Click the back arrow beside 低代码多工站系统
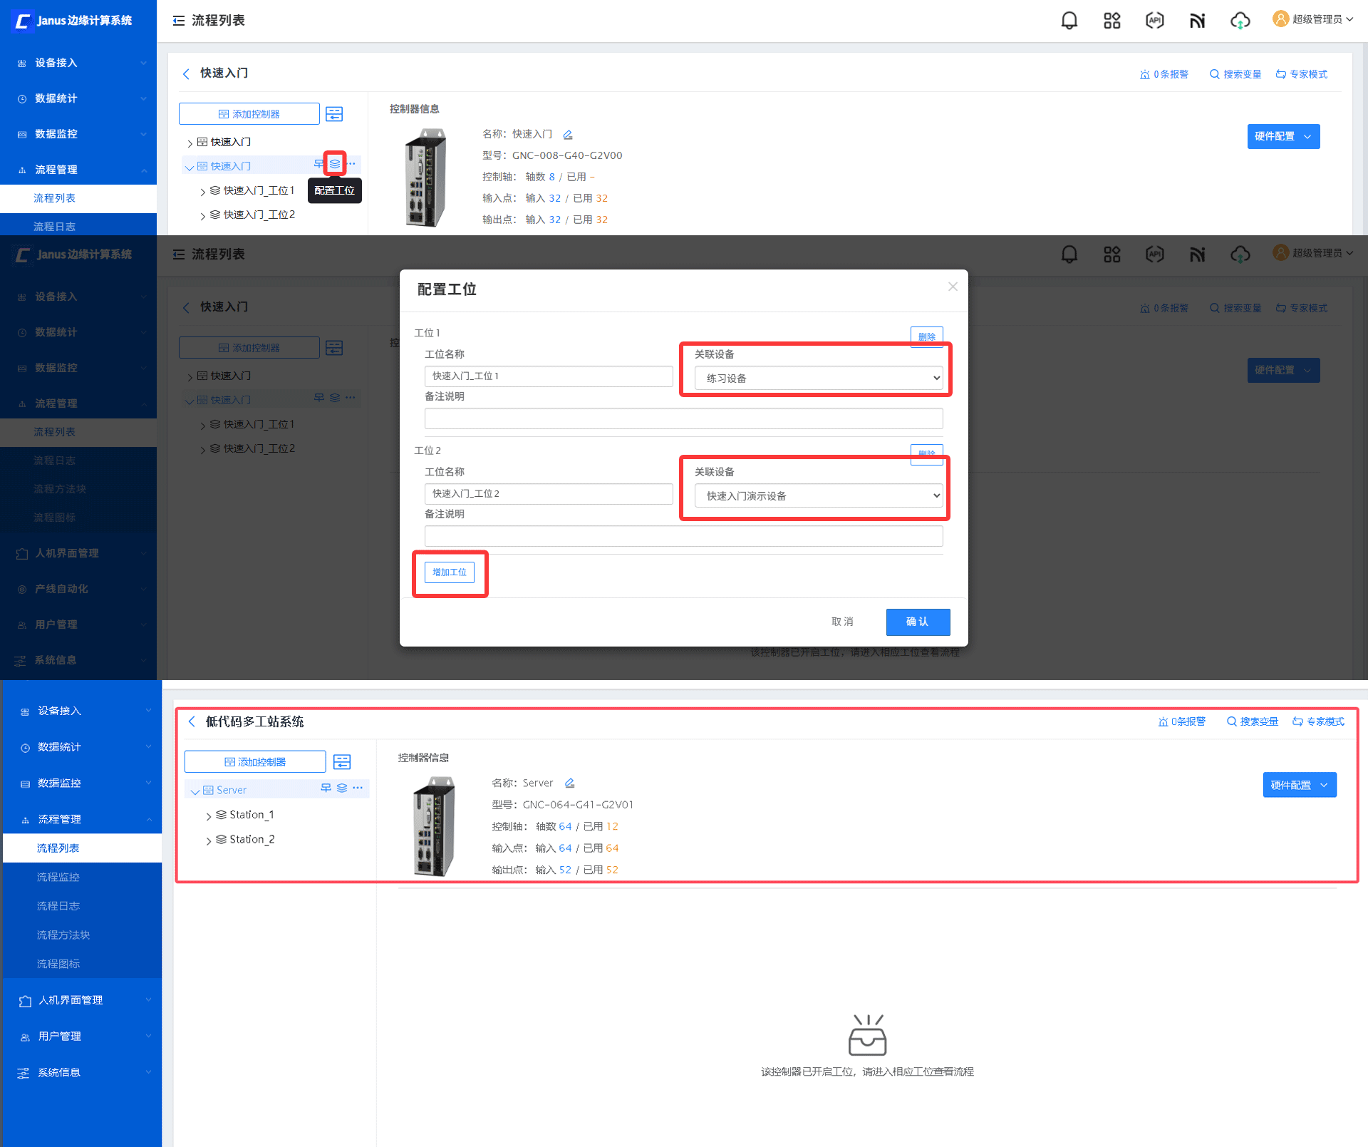1368x1147 pixels. [x=192, y=721]
